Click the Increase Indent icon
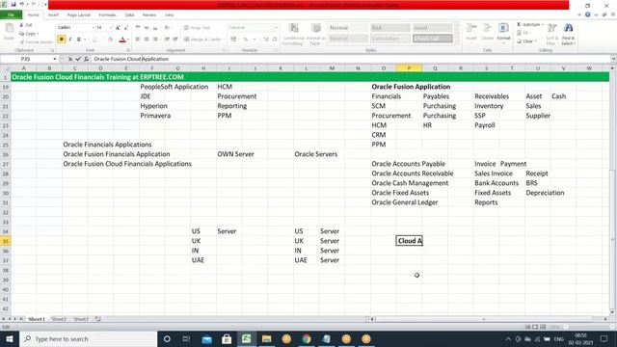The width and height of the screenshot is (617, 347). (175, 40)
